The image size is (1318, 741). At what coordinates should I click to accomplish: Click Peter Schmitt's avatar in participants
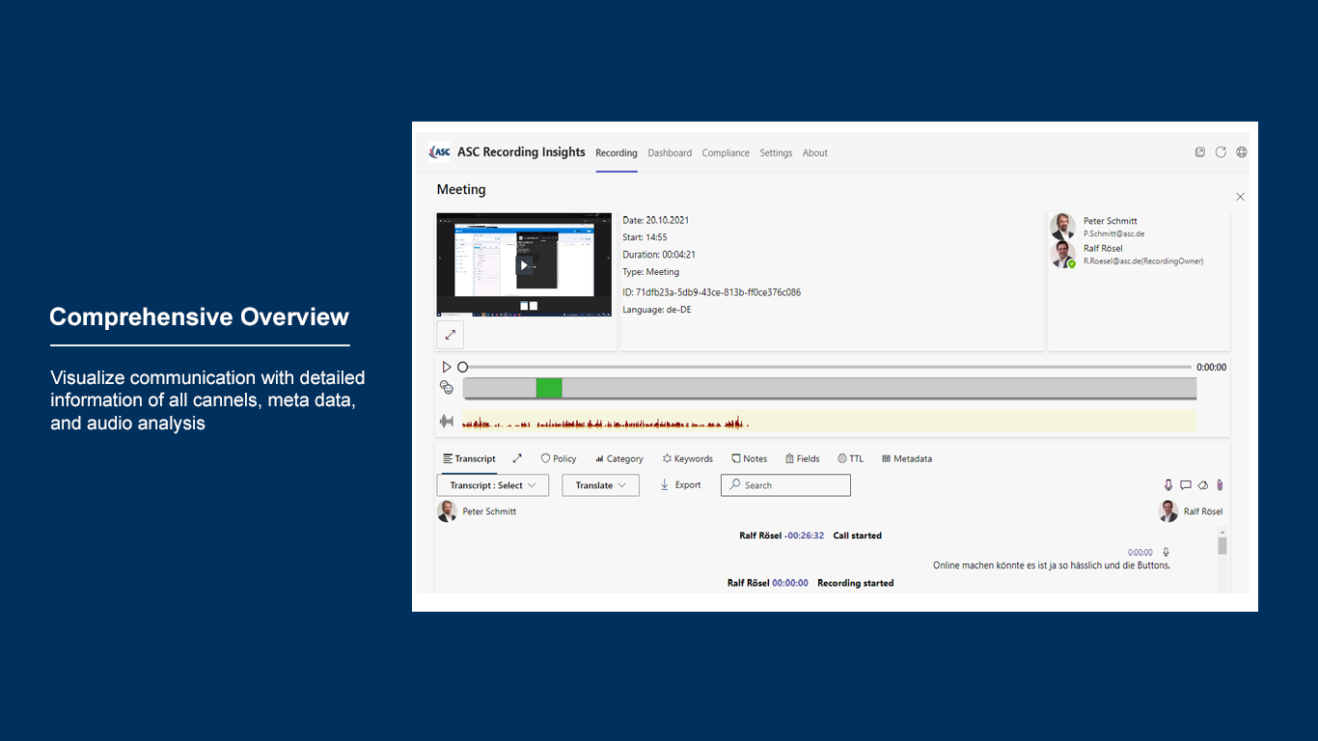click(x=1063, y=226)
